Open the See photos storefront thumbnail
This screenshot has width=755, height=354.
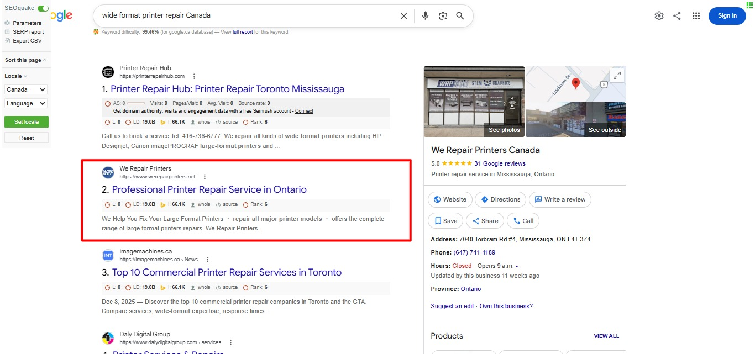(474, 102)
